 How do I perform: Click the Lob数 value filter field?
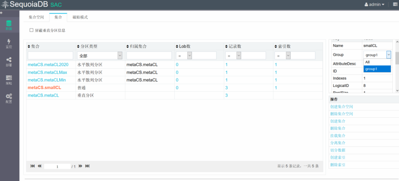click(x=204, y=56)
